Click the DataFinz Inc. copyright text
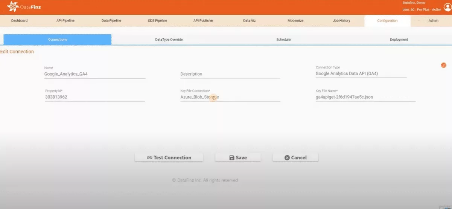Viewport: 452px width, 209px height. [x=205, y=180]
